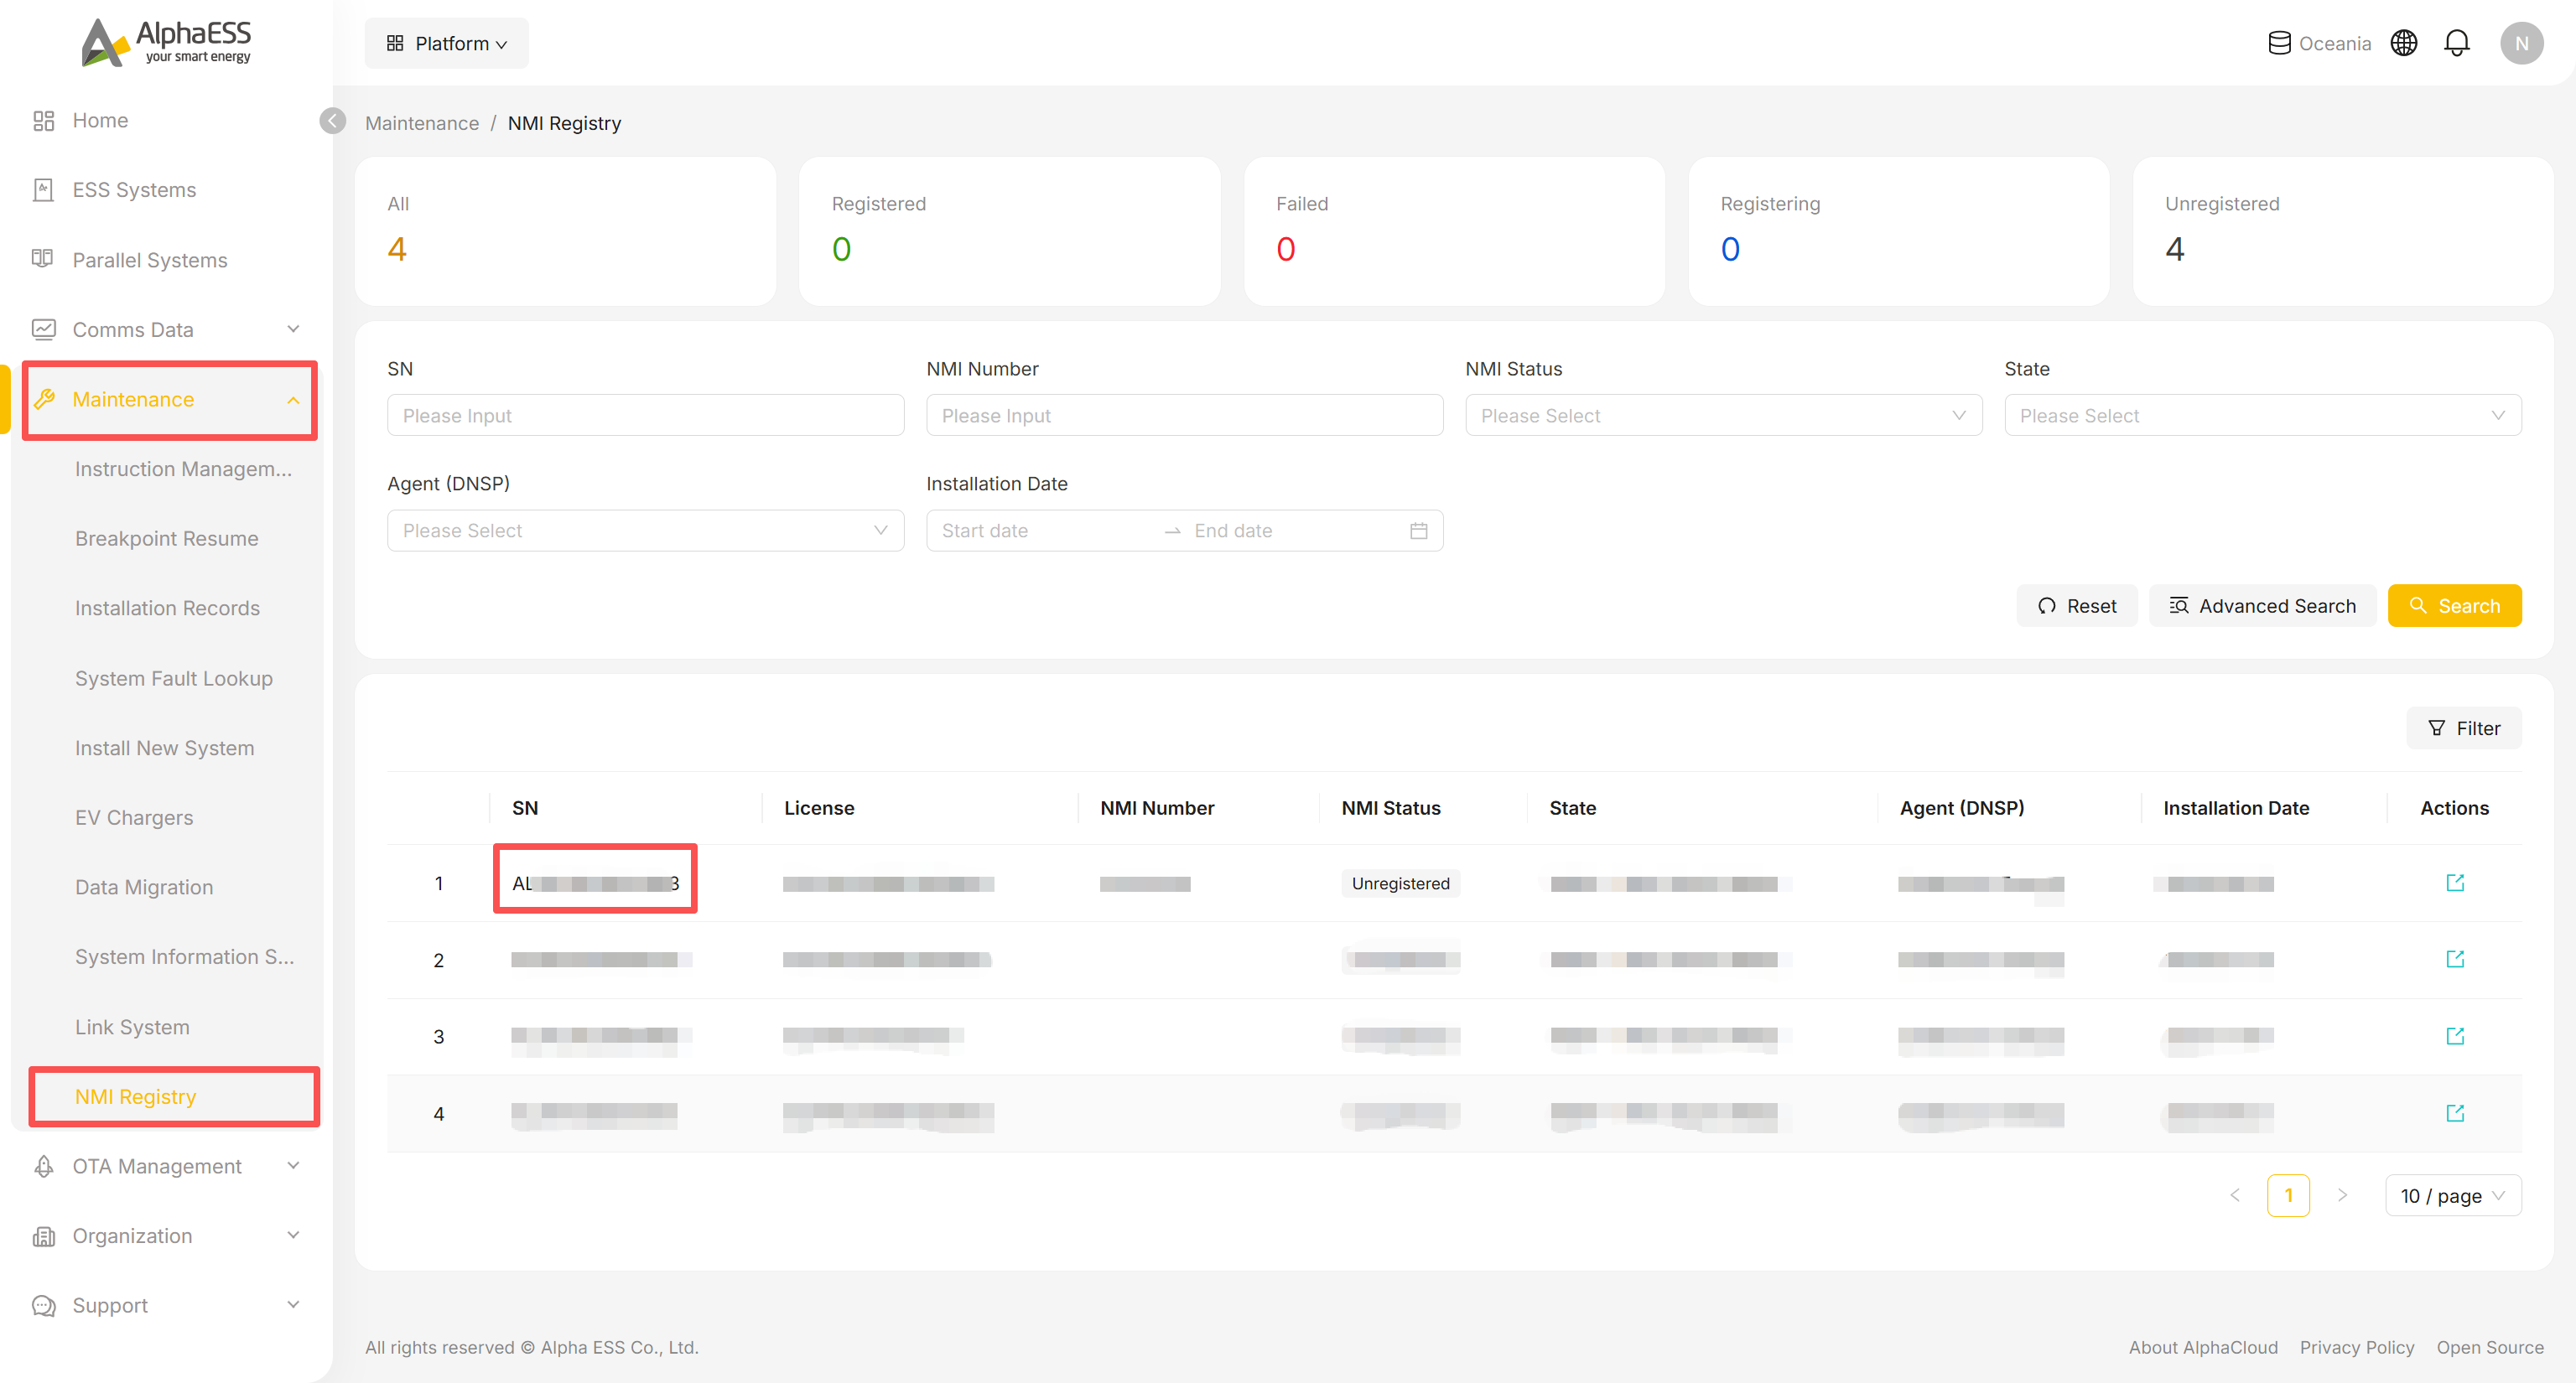Expand the OTA Management menu

click(x=166, y=1166)
